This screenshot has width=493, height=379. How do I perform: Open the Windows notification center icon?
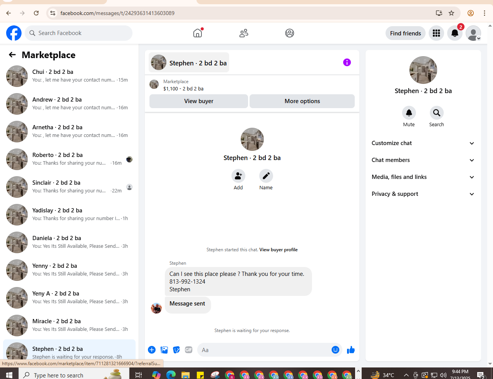click(481, 375)
